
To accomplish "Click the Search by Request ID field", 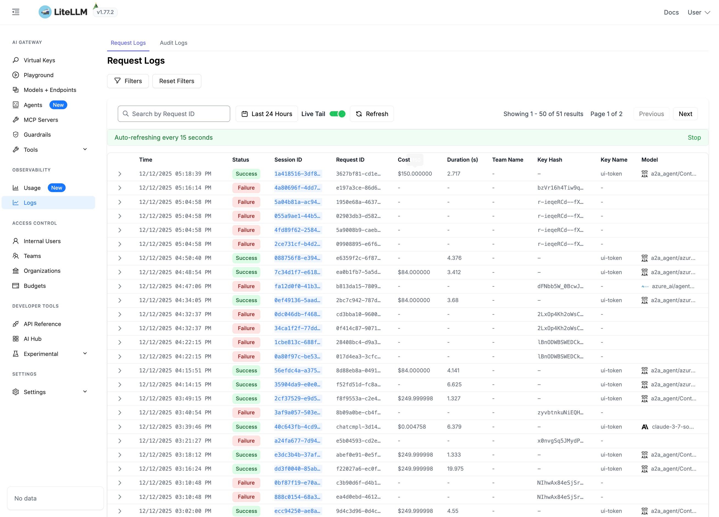I will 174,114.
